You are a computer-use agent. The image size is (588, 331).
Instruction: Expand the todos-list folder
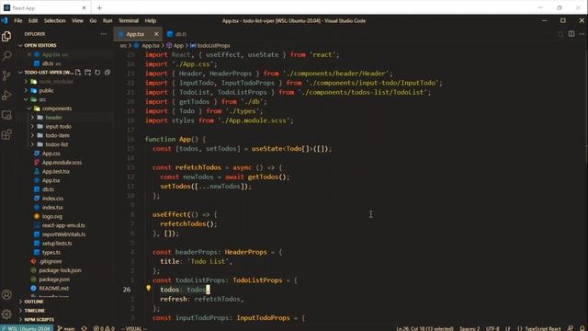(57, 144)
